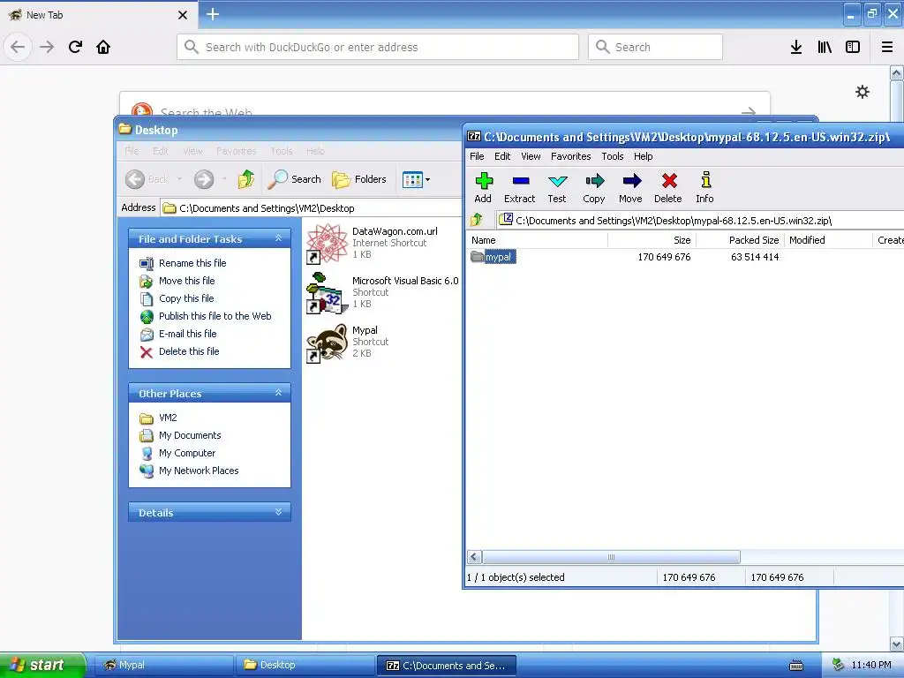Switch to Mypal in the taskbar
Viewport: 904px width, 678px height.
click(x=163, y=665)
